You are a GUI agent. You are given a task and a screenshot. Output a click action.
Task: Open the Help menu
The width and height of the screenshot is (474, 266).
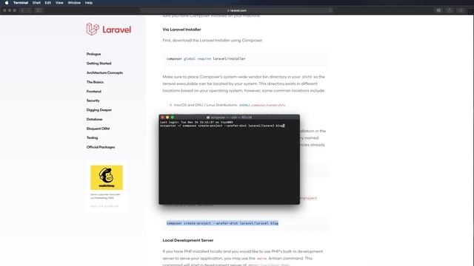pos(89,3)
